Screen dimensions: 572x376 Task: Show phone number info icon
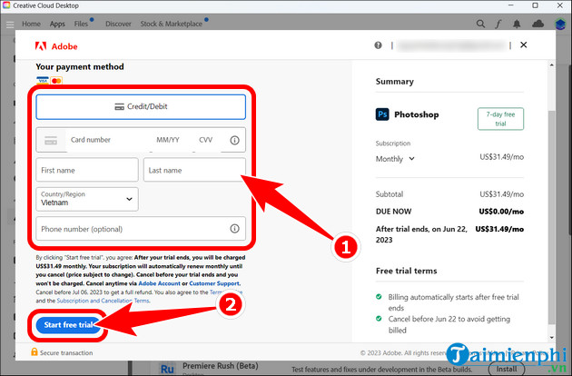tap(234, 229)
